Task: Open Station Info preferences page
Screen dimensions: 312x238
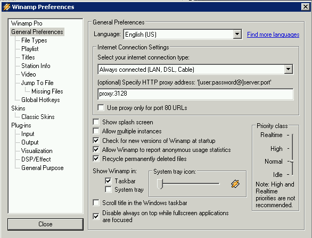Action: click(36, 66)
